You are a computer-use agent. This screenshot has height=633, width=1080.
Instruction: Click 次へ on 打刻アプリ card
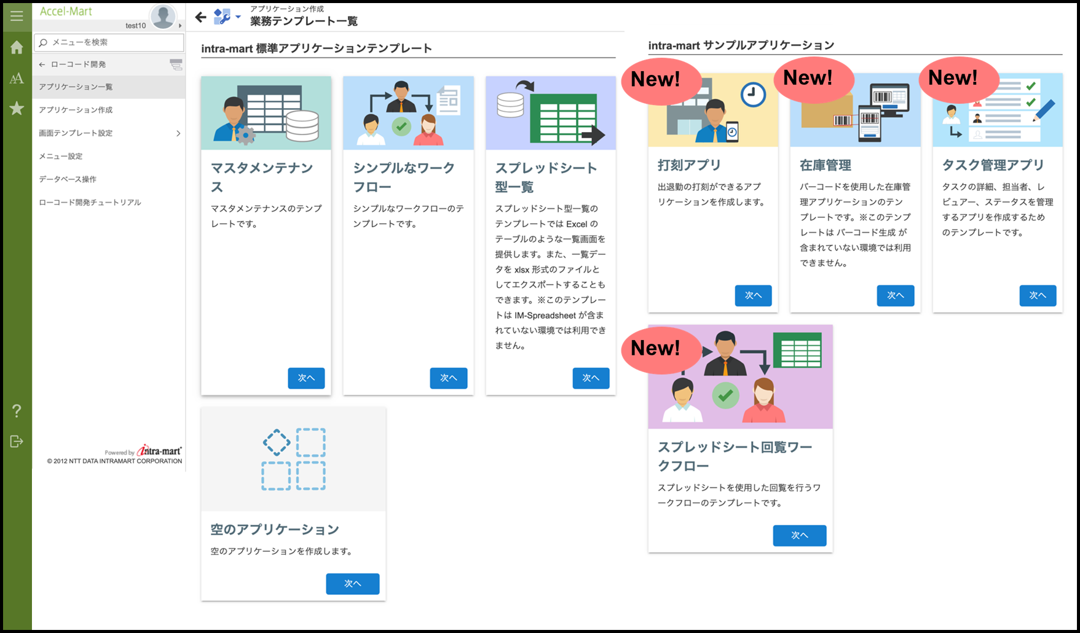[753, 296]
